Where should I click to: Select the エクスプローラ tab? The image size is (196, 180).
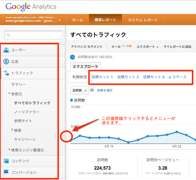coord(85,67)
